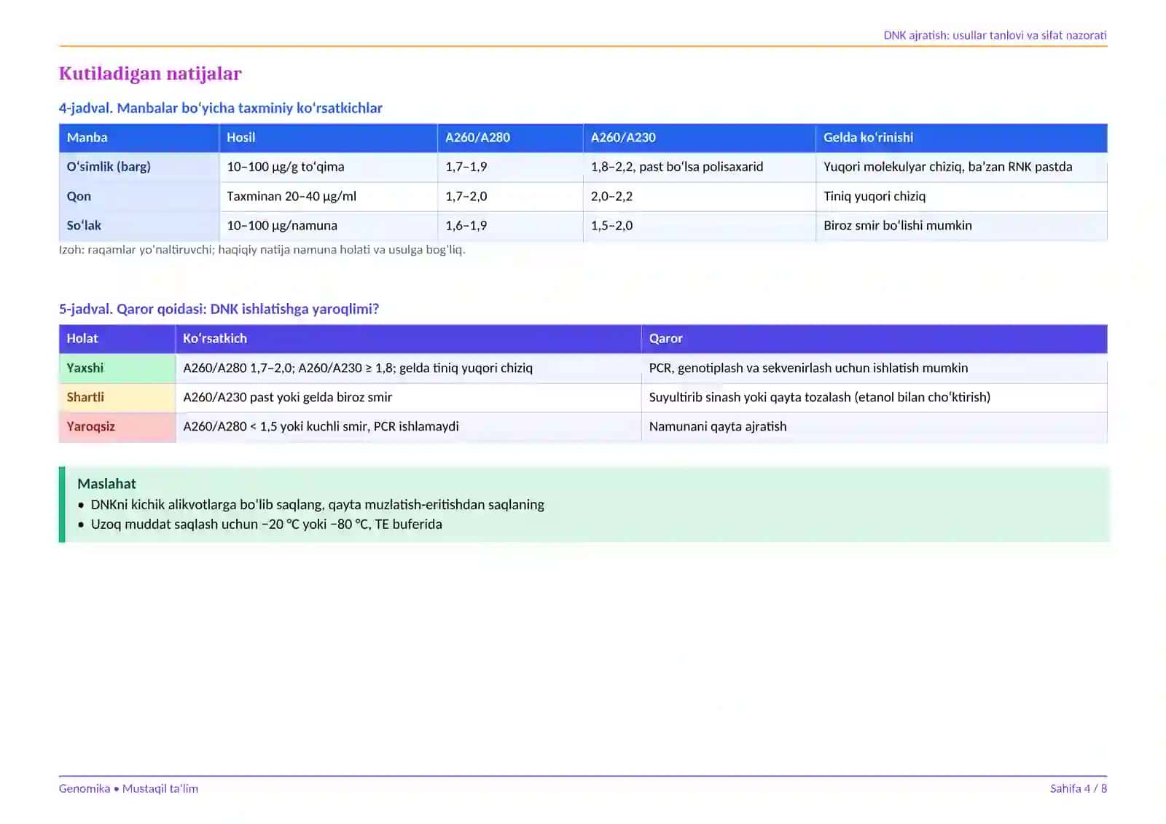The width and height of the screenshot is (1166, 824).
Task: Click the Sahifa 4 / 8 page number
Action: coord(1078,788)
